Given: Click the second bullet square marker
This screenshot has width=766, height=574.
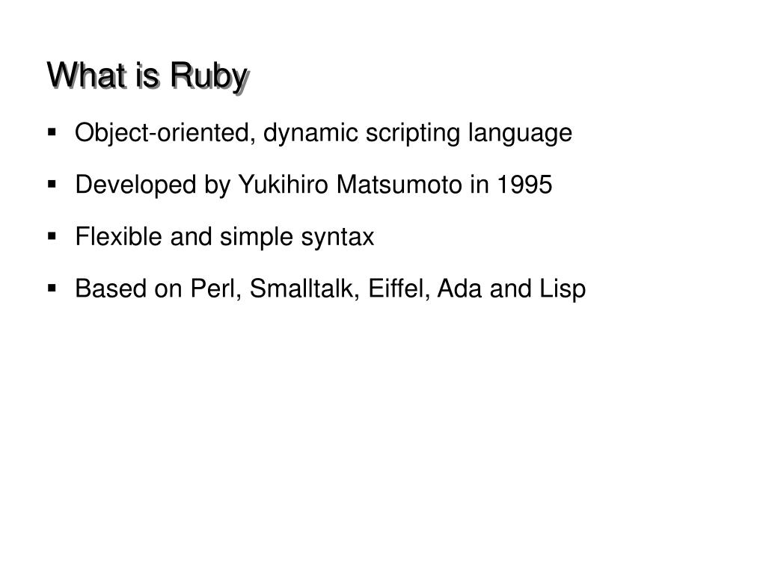Looking at the screenshot, I should [52, 185].
